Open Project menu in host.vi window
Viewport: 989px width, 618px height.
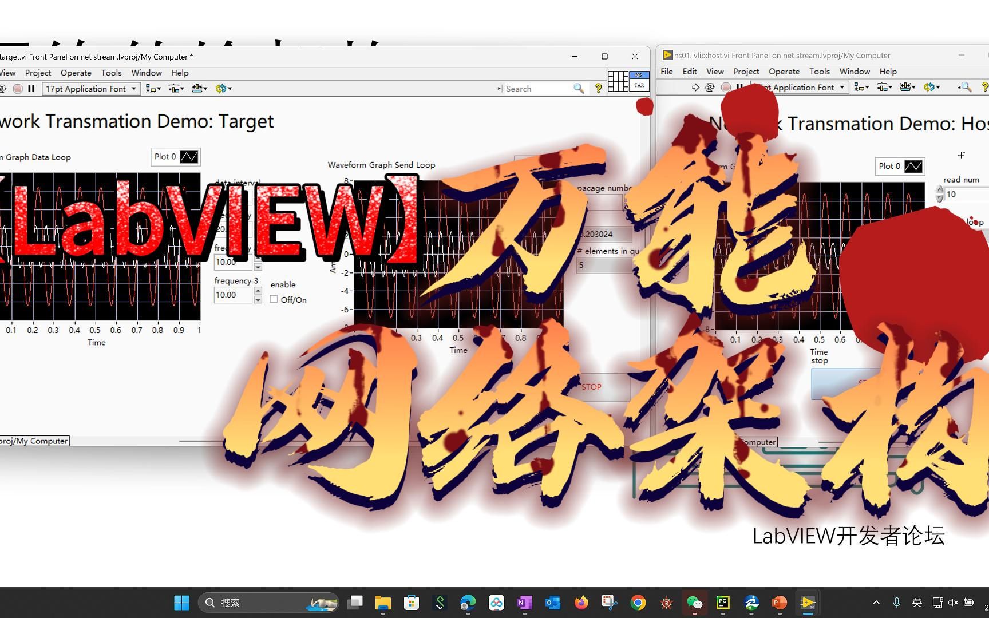pyautogui.click(x=746, y=72)
